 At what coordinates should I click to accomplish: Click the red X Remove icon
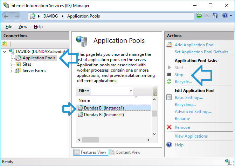169,127
